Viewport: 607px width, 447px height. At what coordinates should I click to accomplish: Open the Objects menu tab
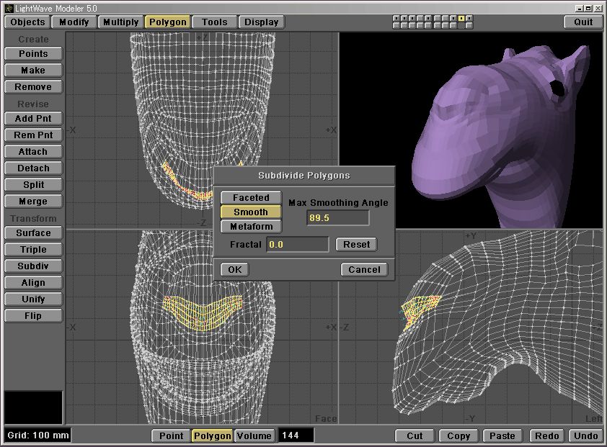click(x=27, y=22)
